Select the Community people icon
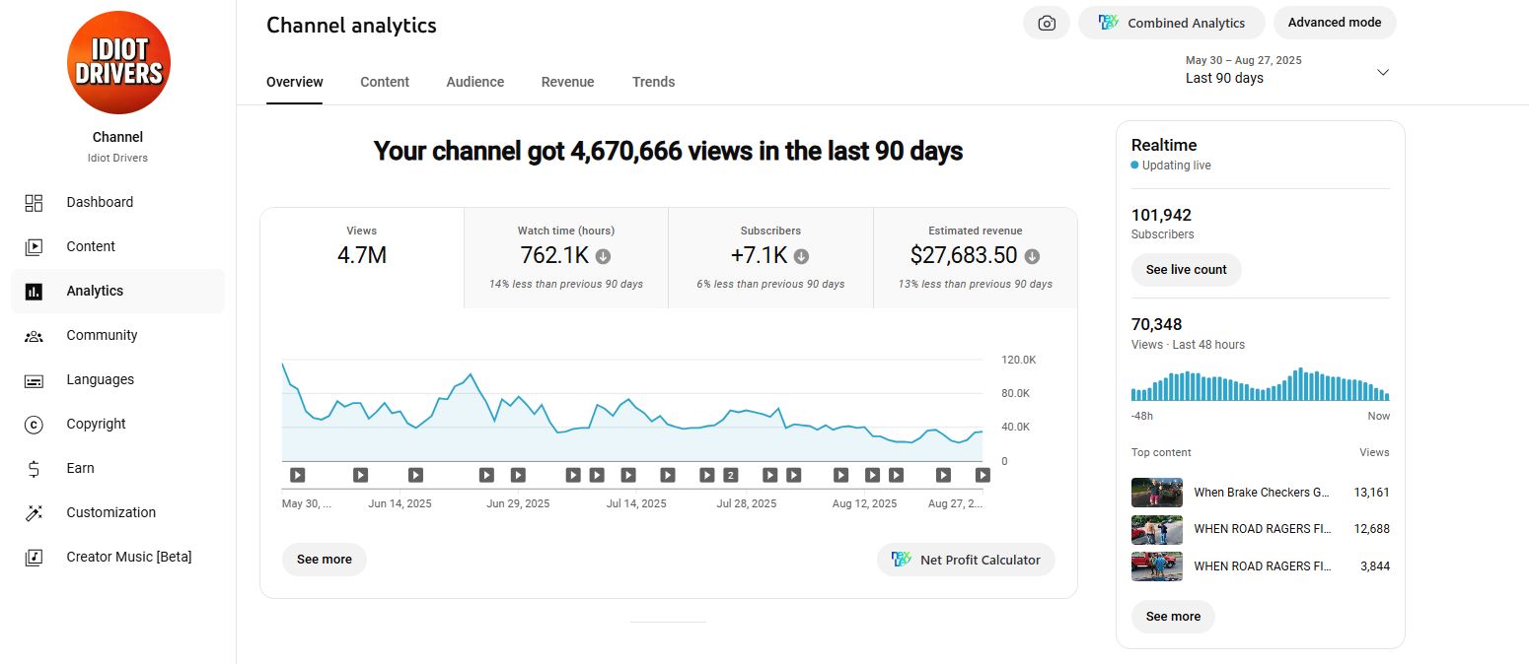This screenshot has width=1529, height=664. [x=34, y=336]
